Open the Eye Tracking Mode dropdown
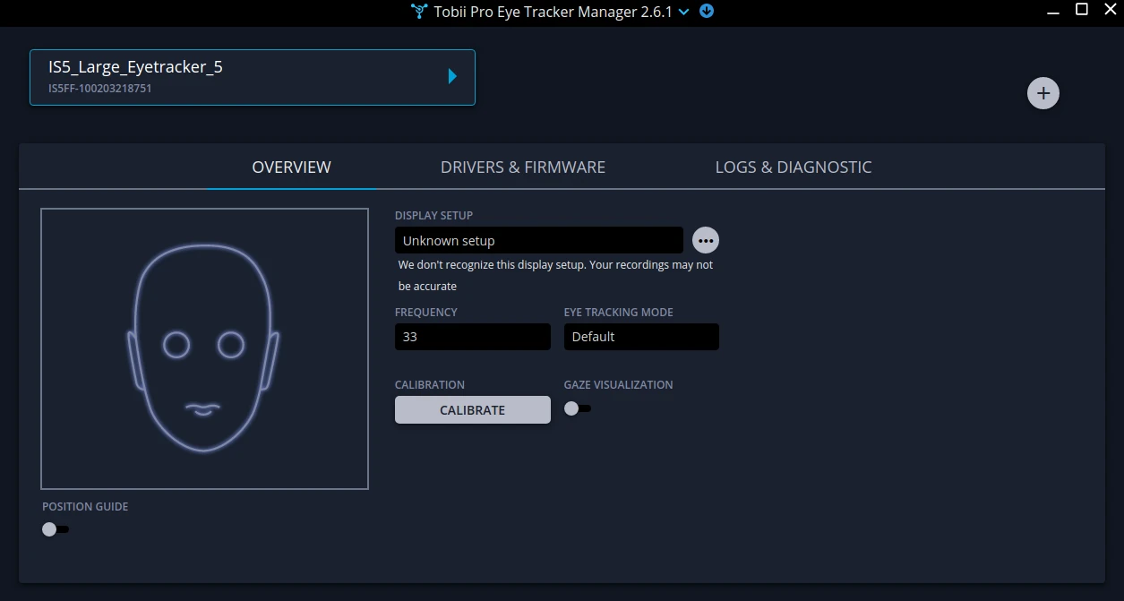Image resolution: width=1124 pixels, height=601 pixels. 641,337
